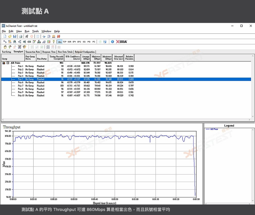Click the Timing Records Completed column header
Screen dimensions: 255x215
tap(56, 57)
